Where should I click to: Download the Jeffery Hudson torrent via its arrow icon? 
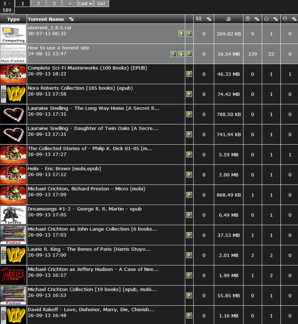click(189, 275)
